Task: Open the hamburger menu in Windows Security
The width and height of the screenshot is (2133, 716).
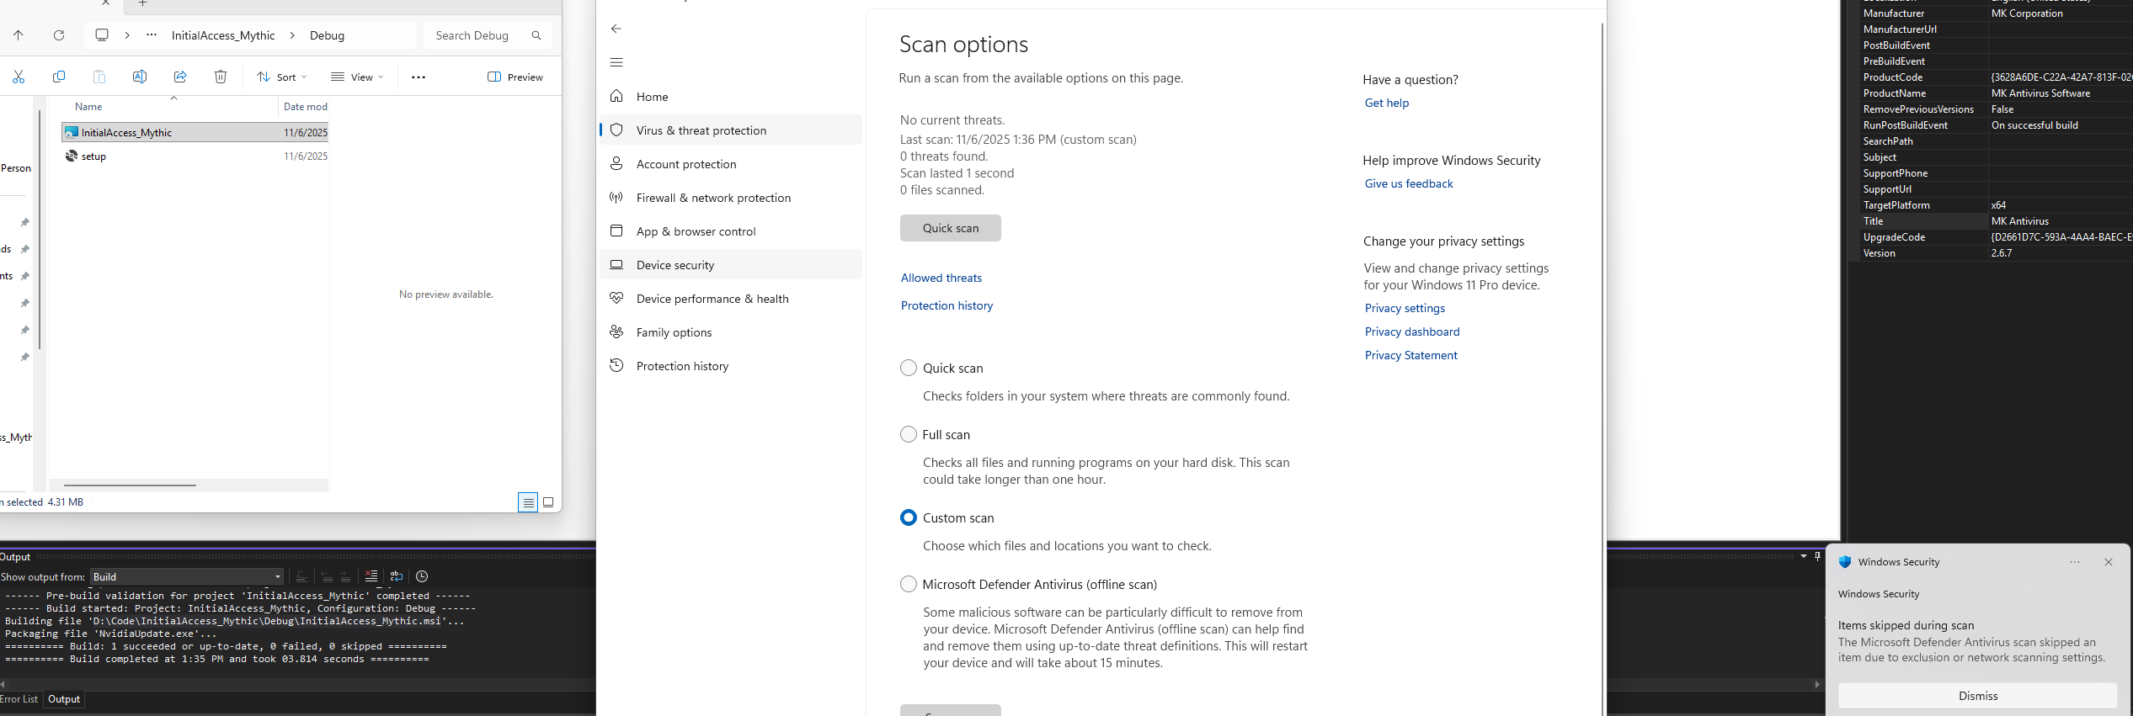Action: [616, 62]
